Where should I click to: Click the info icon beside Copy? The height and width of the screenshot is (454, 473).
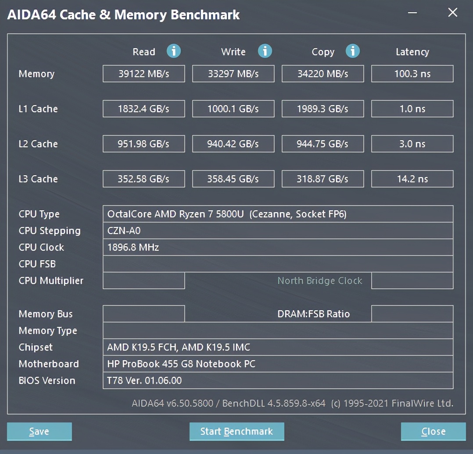click(x=352, y=51)
